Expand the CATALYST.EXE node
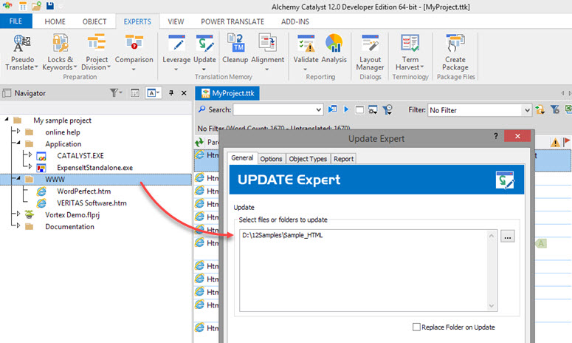The image size is (572, 343). (30, 154)
